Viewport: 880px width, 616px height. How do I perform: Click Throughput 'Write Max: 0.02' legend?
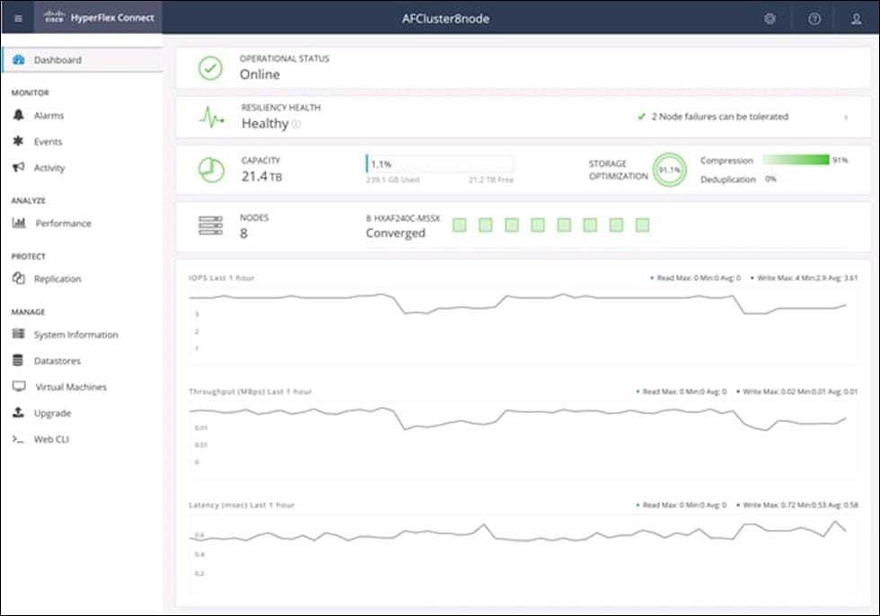point(798,392)
